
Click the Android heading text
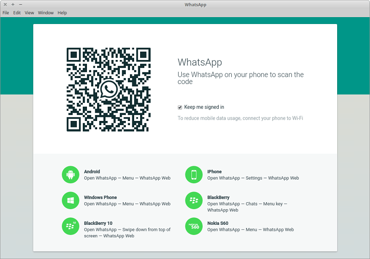(x=92, y=172)
